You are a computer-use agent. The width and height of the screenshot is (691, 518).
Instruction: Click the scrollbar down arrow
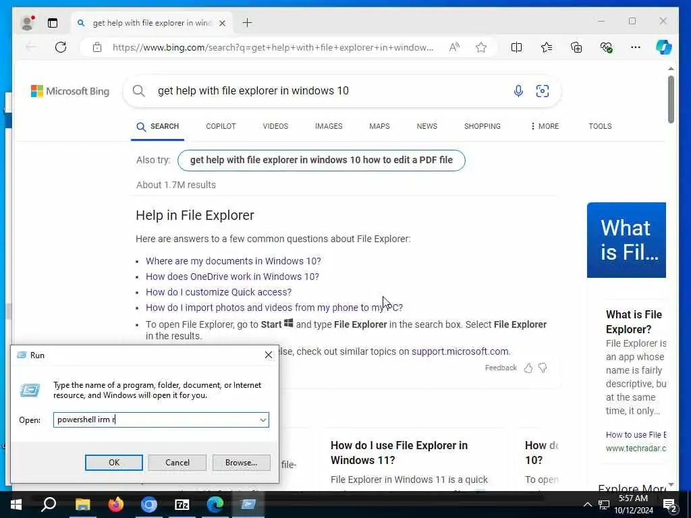point(671,484)
